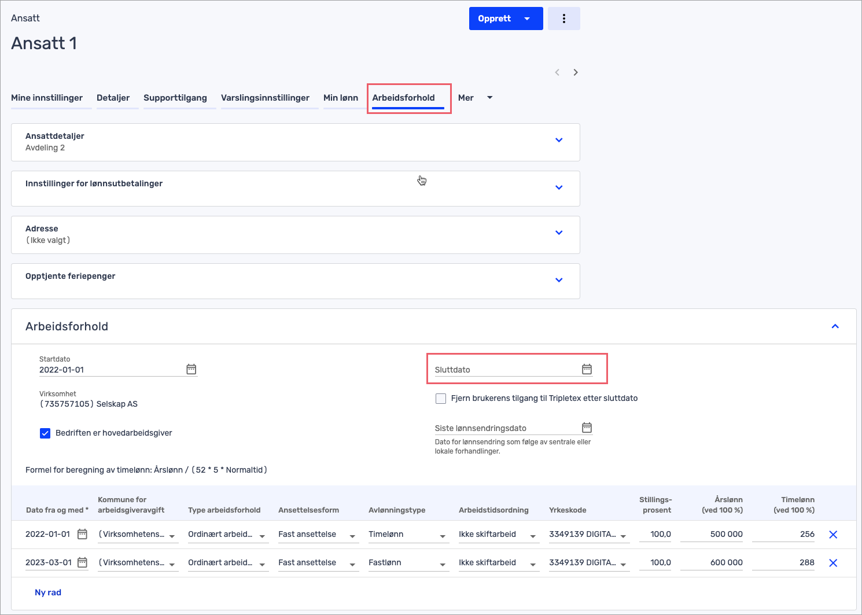
Task: Open Kommune dropdown in 2022-01-01 row
Action: pyautogui.click(x=137, y=535)
